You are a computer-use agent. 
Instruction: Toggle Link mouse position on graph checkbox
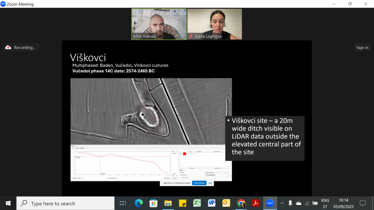(205, 175)
